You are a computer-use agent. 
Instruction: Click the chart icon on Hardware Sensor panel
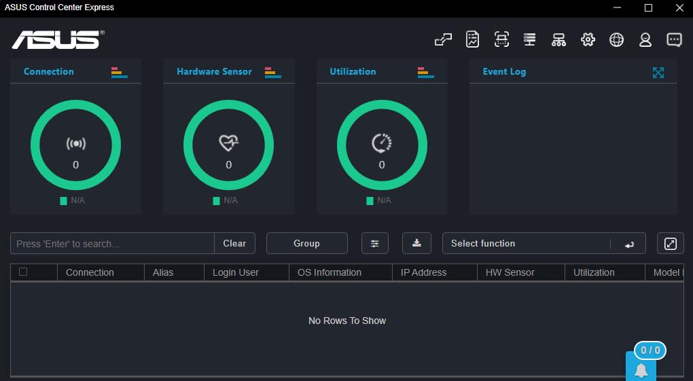coord(272,73)
